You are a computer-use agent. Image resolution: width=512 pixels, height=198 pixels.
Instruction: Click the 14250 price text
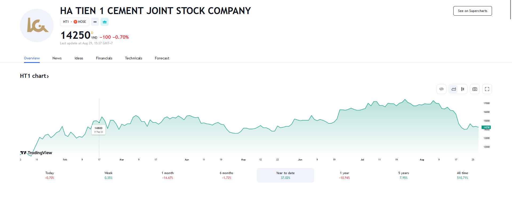[75, 35]
